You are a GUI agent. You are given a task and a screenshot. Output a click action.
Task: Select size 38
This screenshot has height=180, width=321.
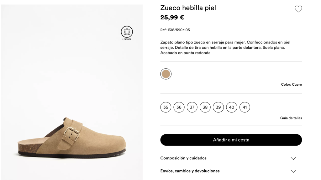(205, 107)
